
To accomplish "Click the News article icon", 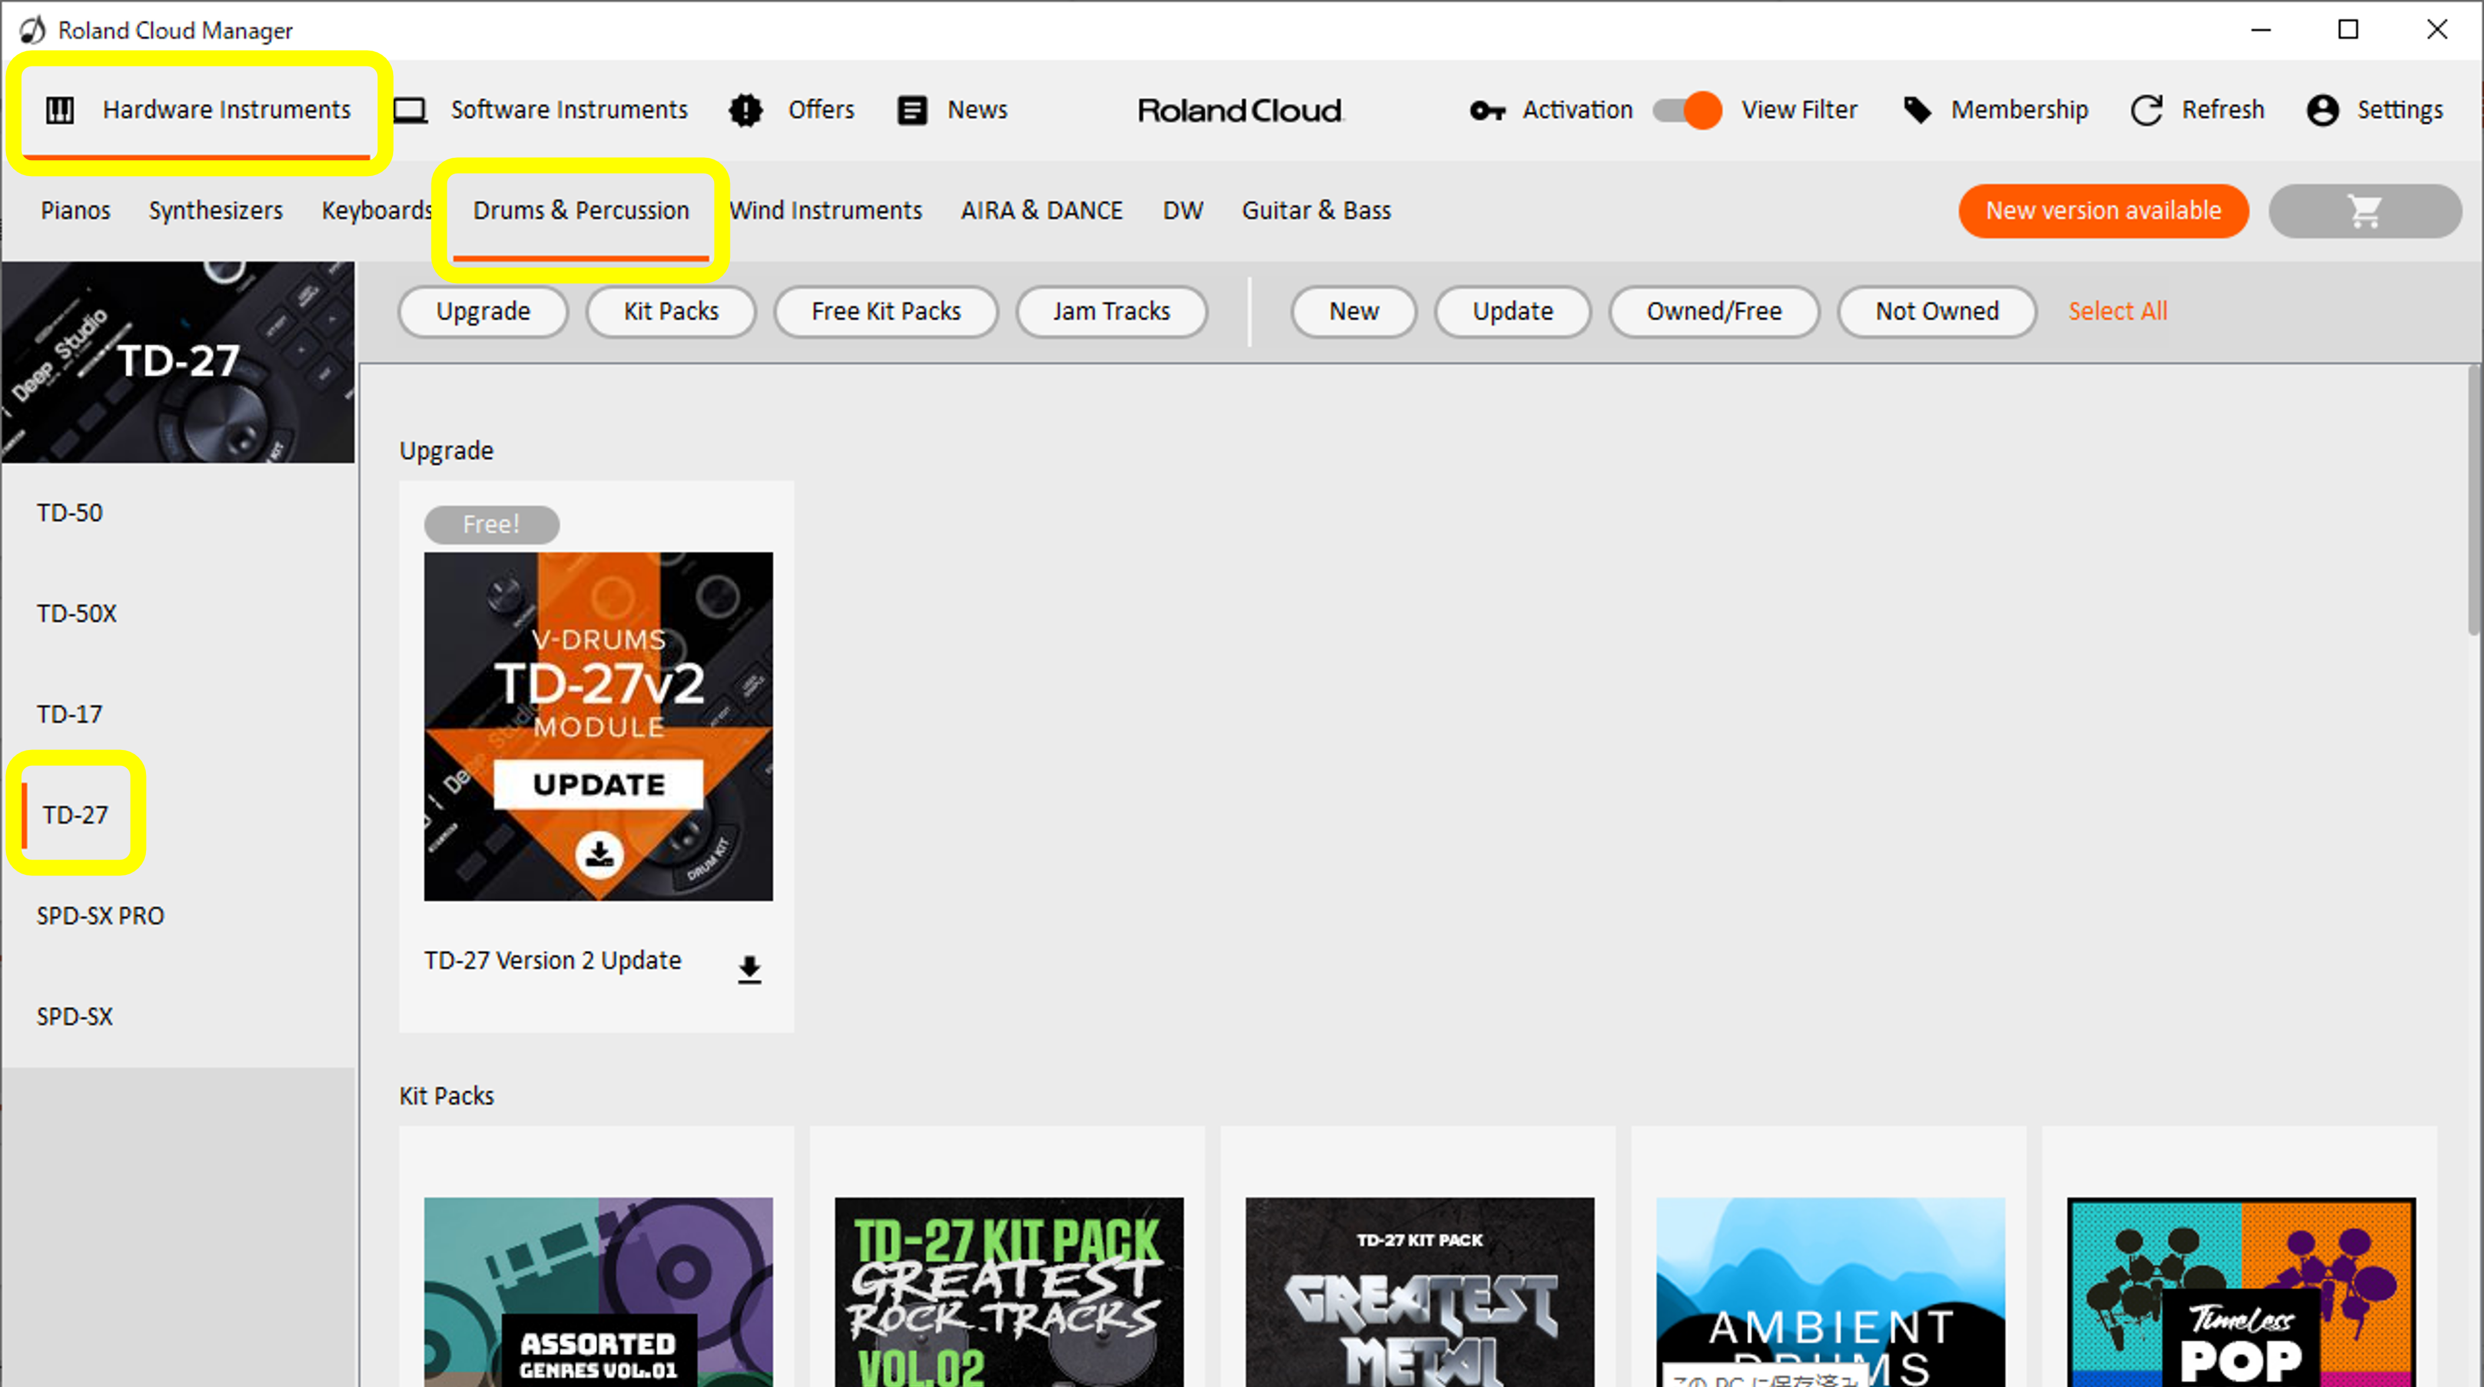I will coord(912,110).
